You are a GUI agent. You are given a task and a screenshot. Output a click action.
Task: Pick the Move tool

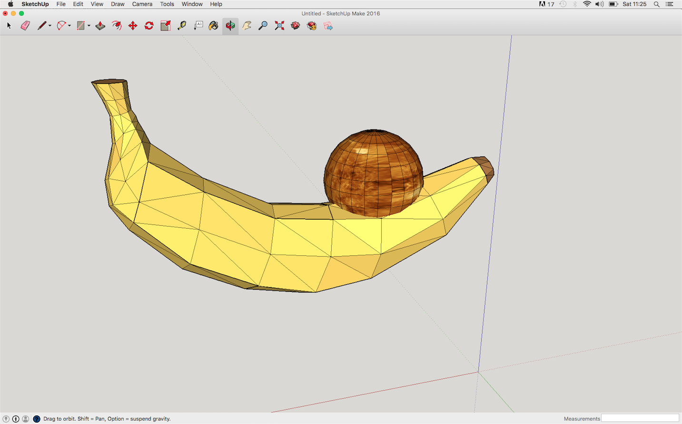(133, 26)
